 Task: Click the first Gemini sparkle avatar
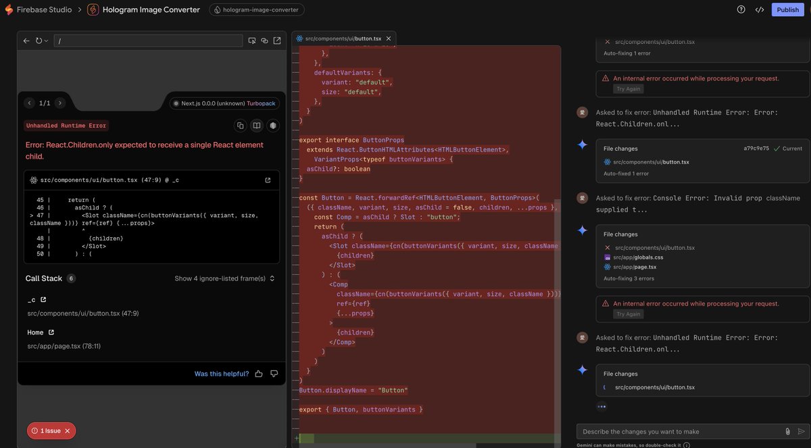pyautogui.click(x=582, y=145)
